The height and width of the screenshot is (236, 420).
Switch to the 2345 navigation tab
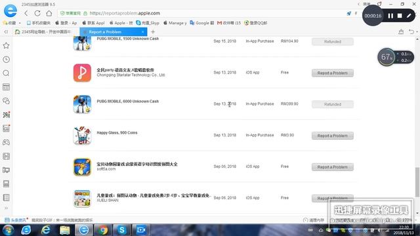pyautogui.click(x=45, y=32)
